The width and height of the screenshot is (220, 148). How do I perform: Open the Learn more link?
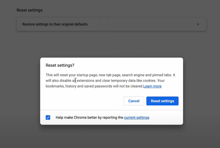click(152, 86)
